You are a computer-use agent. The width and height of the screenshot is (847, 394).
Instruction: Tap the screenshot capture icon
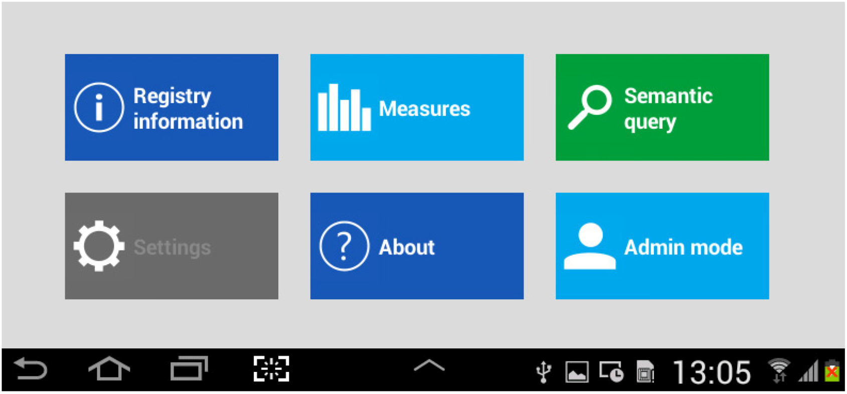[x=271, y=369]
